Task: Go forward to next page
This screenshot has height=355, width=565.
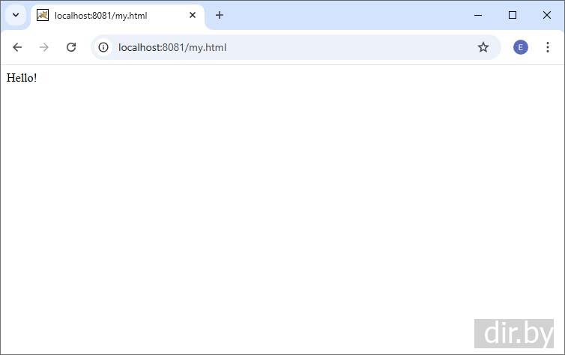Action: tap(44, 47)
